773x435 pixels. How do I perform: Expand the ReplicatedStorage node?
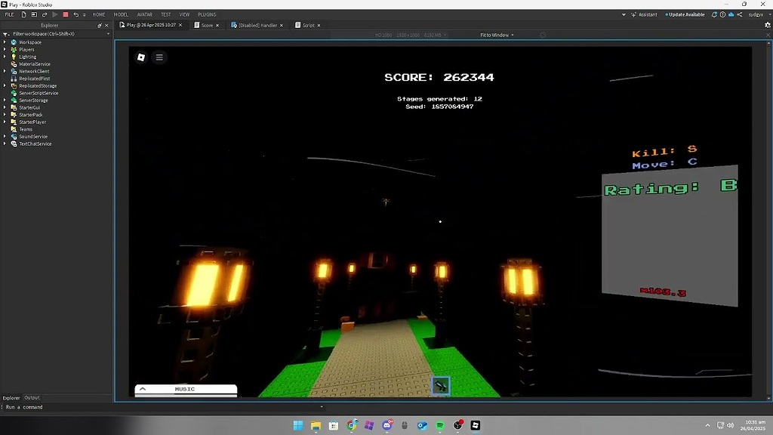point(6,85)
